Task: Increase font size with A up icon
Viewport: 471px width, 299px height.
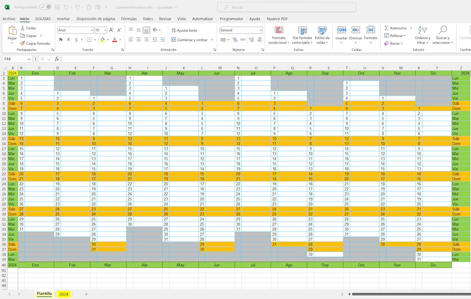Action: coord(112,30)
